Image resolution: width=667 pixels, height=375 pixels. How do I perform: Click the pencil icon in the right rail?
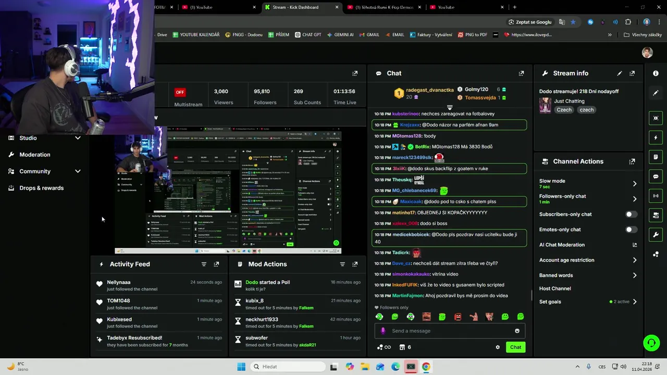point(656,93)
